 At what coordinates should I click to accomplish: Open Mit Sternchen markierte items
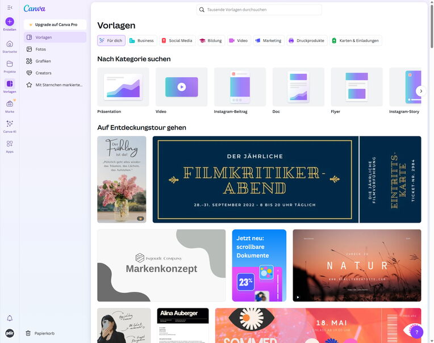point(55,85)
